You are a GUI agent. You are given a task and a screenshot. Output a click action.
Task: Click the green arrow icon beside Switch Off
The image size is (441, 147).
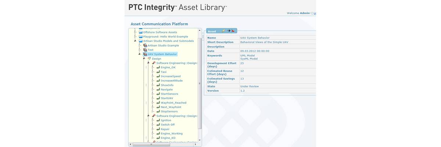pos(158,125)
